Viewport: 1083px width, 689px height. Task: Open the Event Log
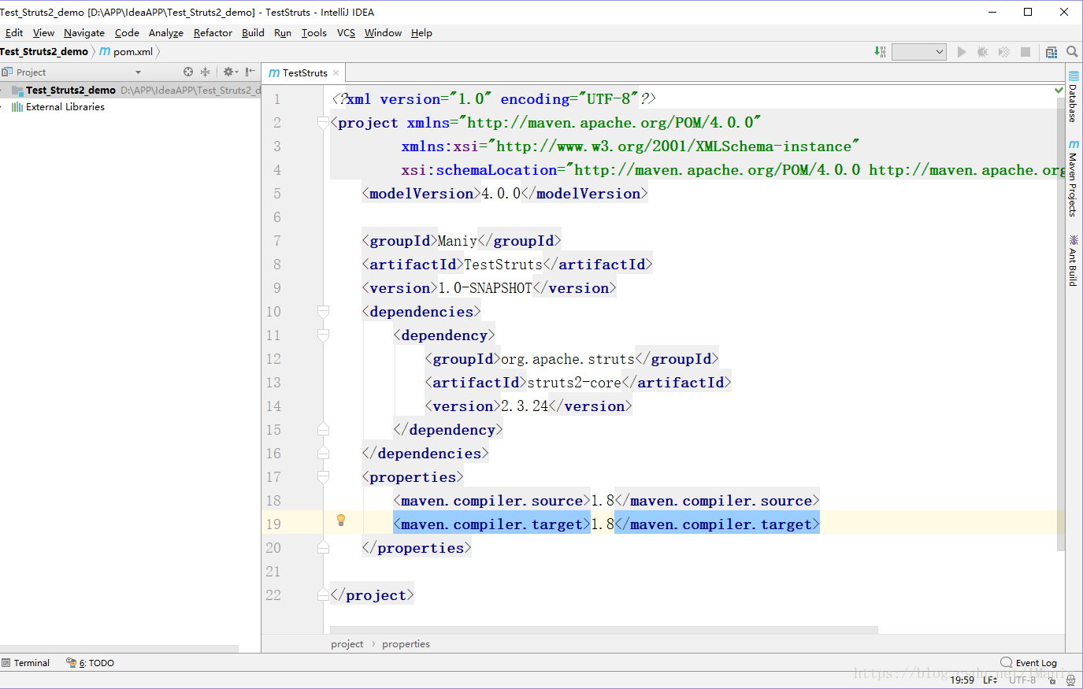click(x=1029, y=663)
